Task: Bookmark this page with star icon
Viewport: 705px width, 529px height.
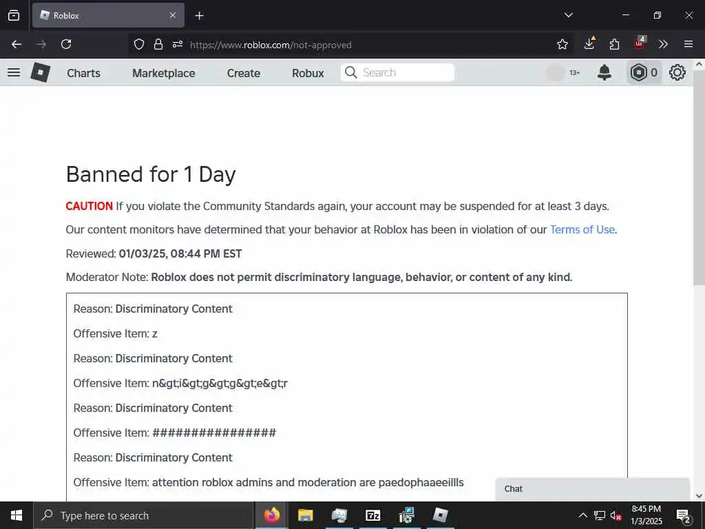Action: coord(562,44)
